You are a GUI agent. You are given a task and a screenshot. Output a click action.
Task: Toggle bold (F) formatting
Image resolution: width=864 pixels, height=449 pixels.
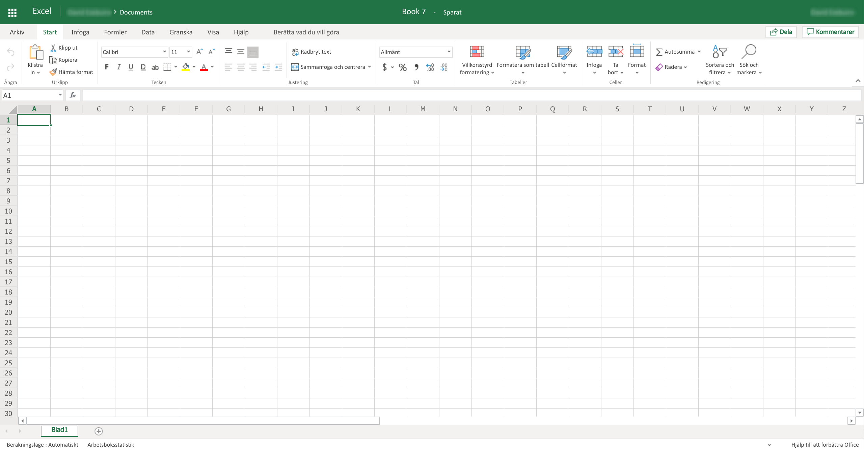pos(107,67)
